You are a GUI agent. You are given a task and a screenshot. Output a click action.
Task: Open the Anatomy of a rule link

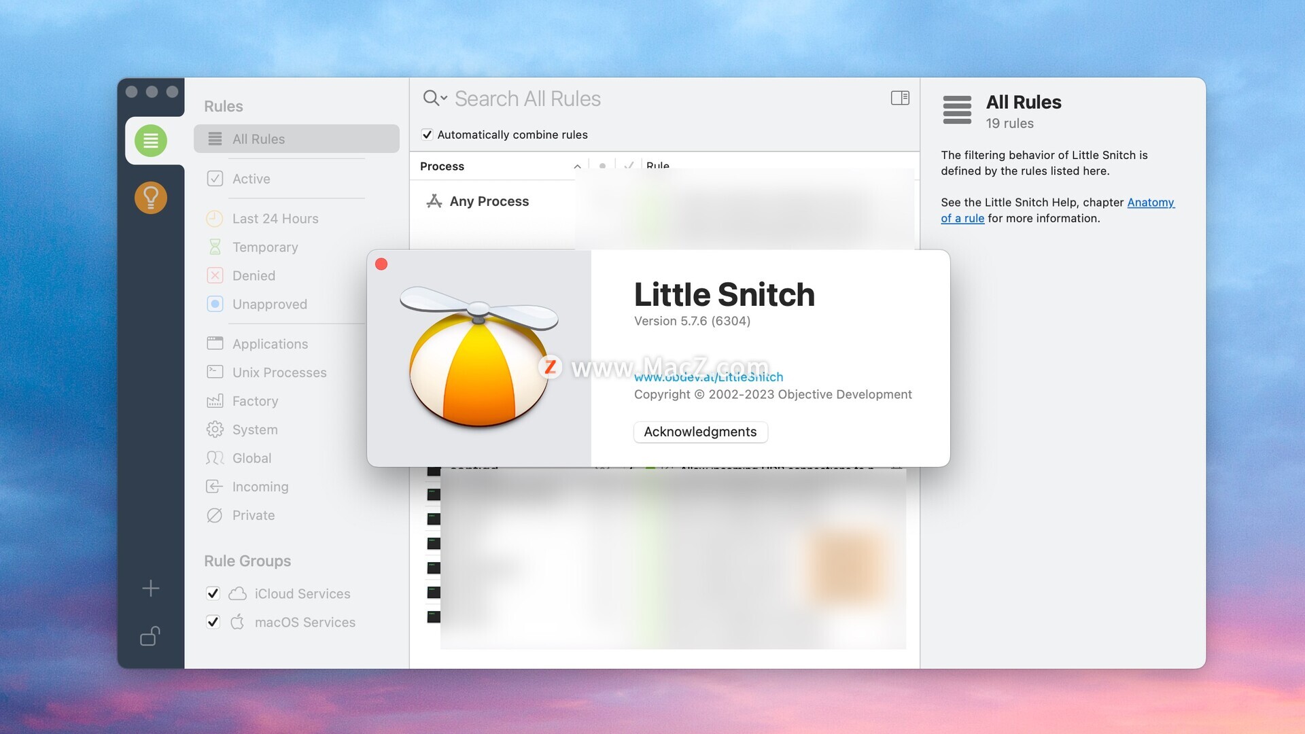pos(1150,203)
